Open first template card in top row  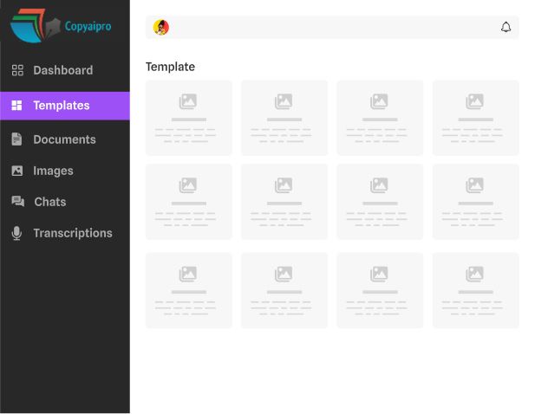pos(189,118)
